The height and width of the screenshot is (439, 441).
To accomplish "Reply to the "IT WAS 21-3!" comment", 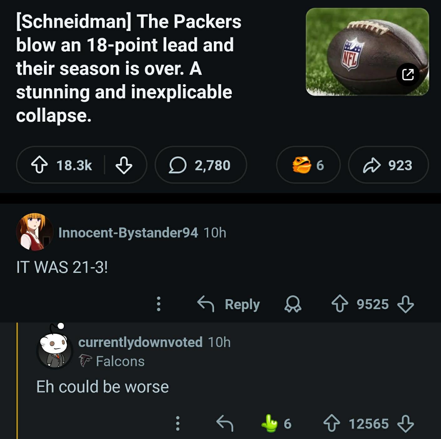I will (x=229, y=304).
